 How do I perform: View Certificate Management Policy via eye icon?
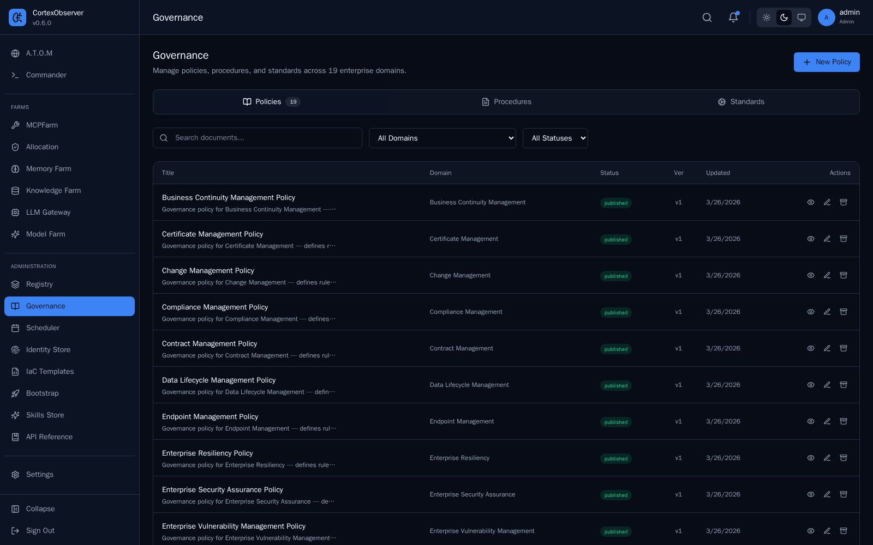pos(811,239)
